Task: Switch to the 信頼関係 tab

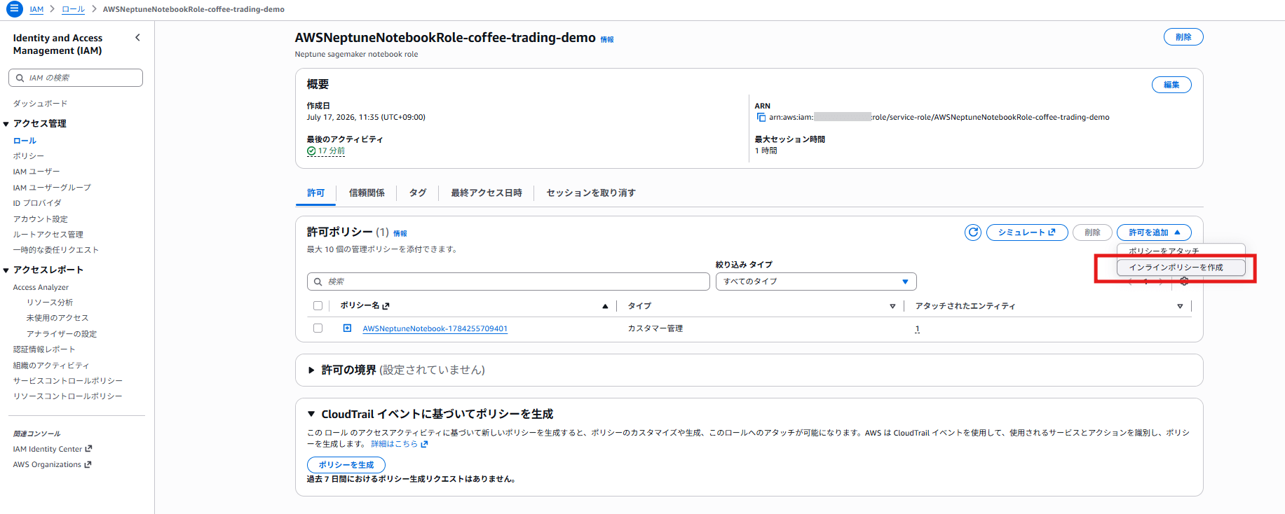Action: [x=367, y=193]
